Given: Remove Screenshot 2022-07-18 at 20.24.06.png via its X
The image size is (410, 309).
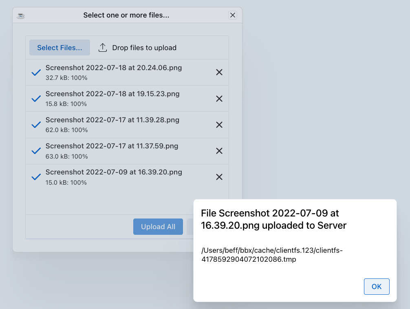Looking at the screenshot, I should (219, 72).
